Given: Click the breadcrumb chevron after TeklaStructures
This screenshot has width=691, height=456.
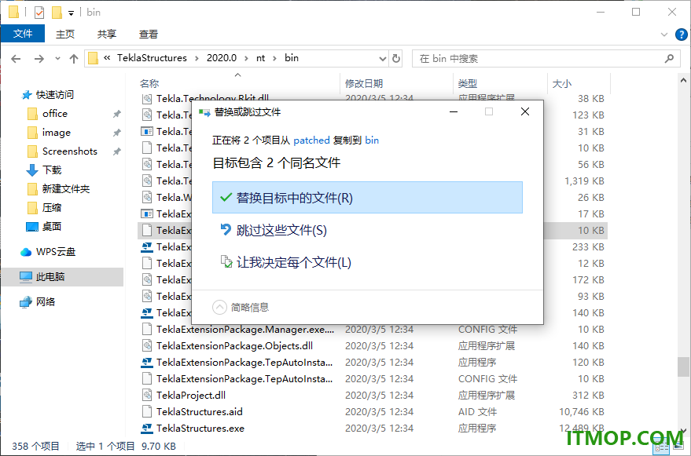Looking at the screenshot, I should coord(197,58).
